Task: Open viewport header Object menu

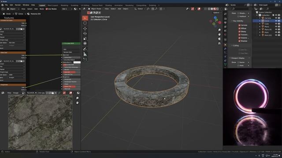Action: pos(126,9)
